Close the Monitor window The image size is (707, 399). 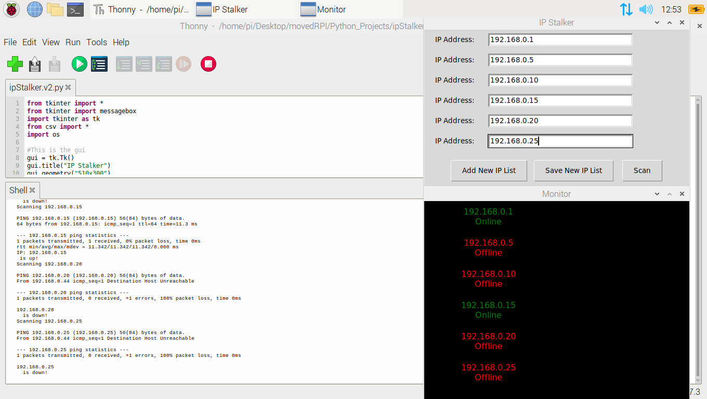point(682,194)
